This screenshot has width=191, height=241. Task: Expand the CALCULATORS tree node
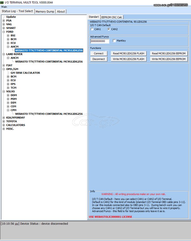pyautogui.click(x=4, y=125)
